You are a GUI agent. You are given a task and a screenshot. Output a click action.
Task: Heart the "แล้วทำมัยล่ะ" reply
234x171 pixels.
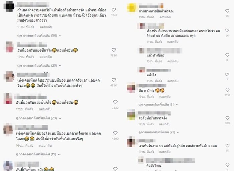(x=227, y=55)
